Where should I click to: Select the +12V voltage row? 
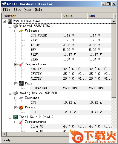point(71,54)
